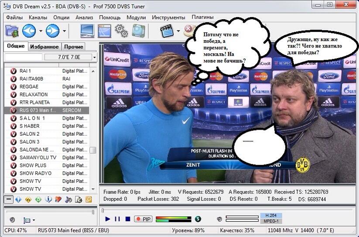Screen dimensions: 359x237
Task: Click the monitor display toolbar icon
Action: (x=87, y=31)
